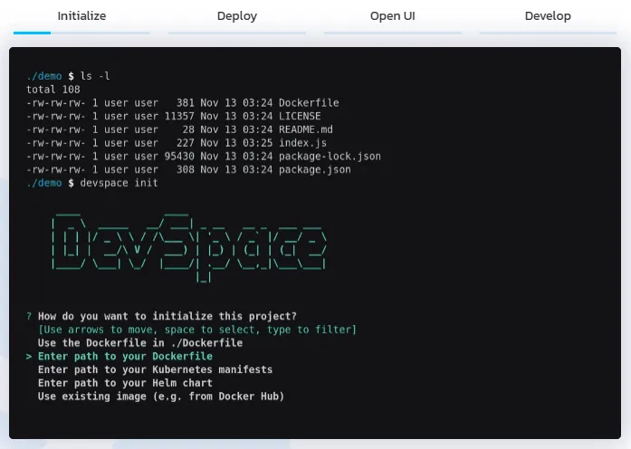Click the '>' selection cursor in the menu
The width and height of the screenshot is (631, 449).
[x=29, y=357]
